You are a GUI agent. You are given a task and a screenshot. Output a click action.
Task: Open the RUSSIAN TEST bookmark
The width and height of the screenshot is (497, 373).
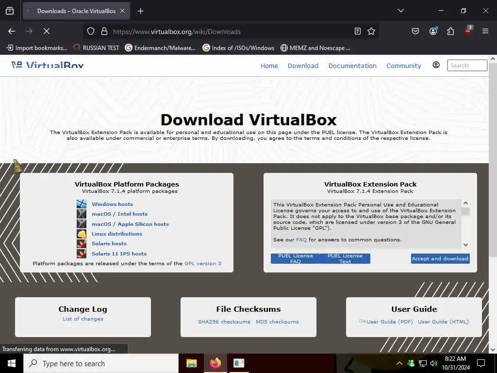(x=97, y=48)
